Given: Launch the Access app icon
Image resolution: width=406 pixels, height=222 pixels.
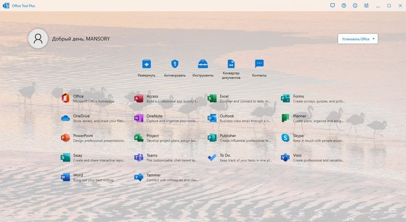Looking at the screenshot, I should [139, 98].
